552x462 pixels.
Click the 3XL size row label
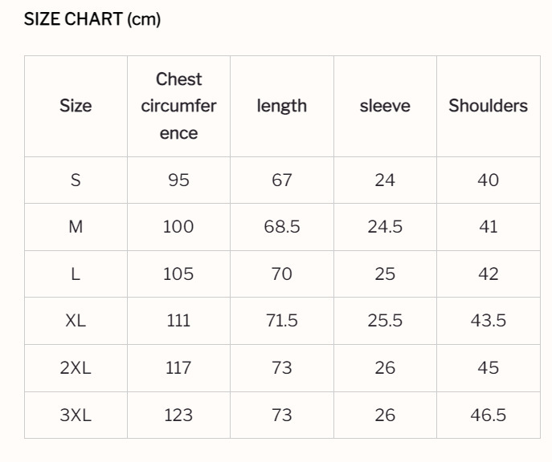[x=76, y=415]
